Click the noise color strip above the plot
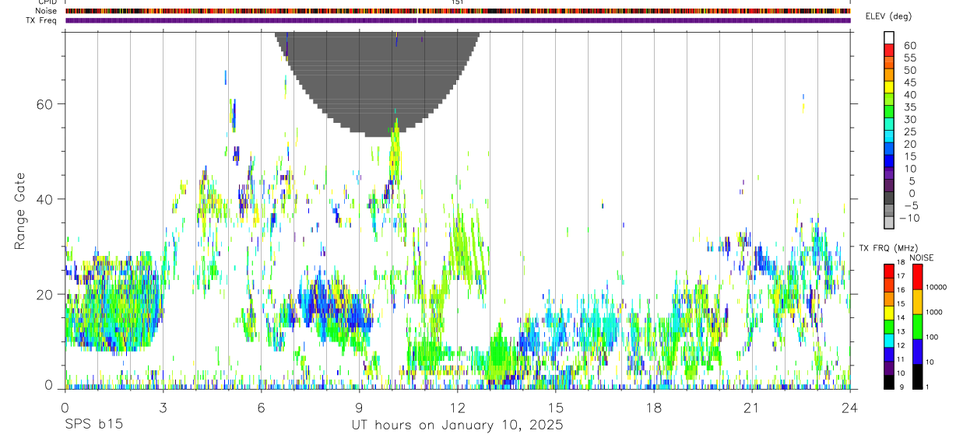 tap(458, 11)
